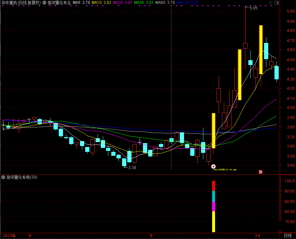Click the month 10 marker on the time axis

[258, 236]
